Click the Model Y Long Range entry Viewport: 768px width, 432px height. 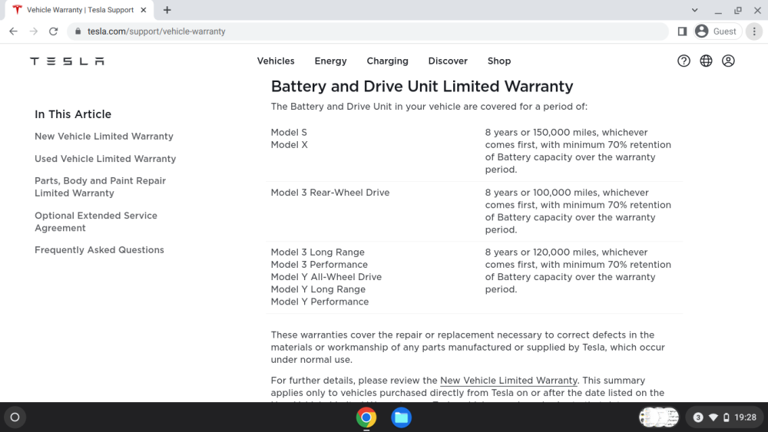click(319, 289)
